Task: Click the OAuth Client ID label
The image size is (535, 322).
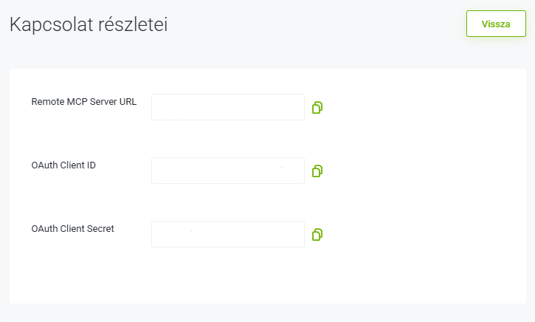Action: pos(63,165)
